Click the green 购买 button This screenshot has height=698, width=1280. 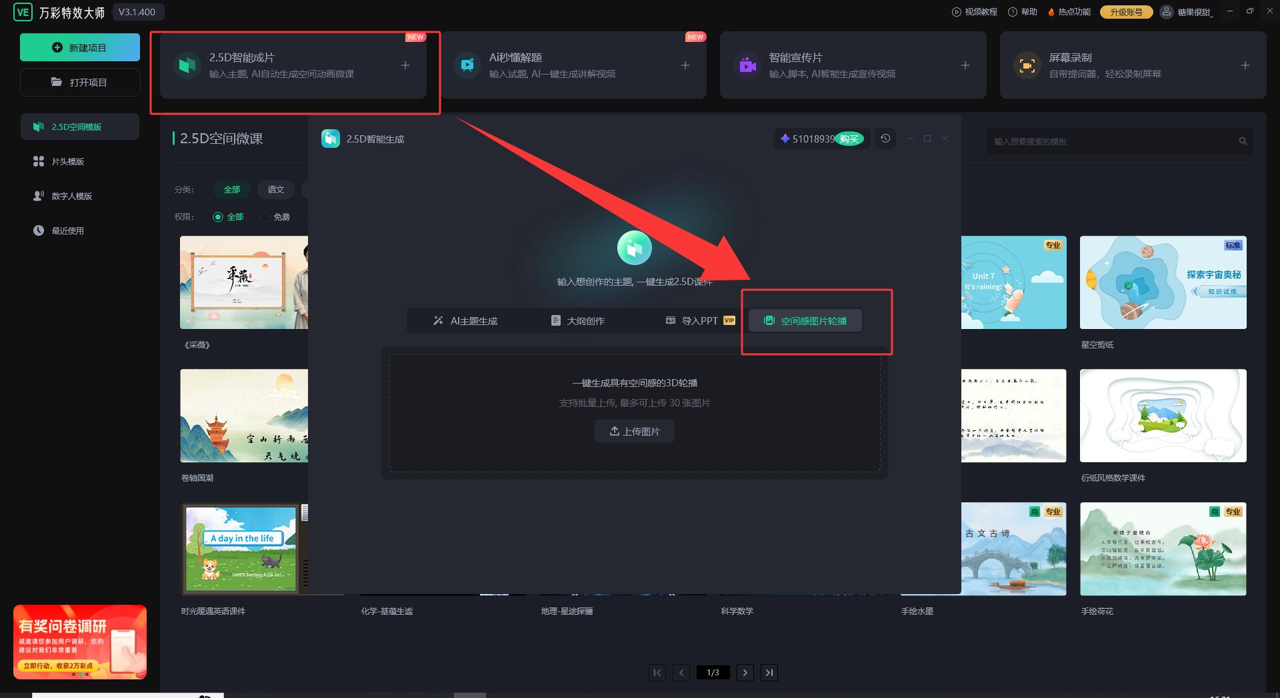(849, 139)
